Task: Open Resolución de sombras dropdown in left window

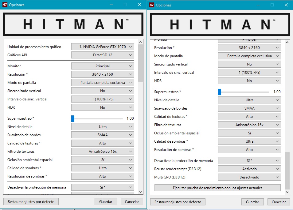Action: click(x=103, y=176)
